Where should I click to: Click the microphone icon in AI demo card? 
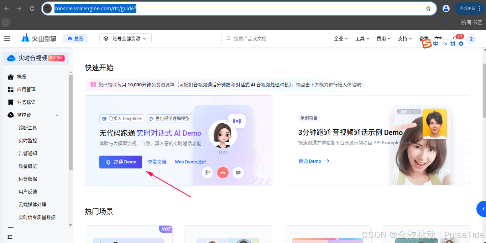coord(207,173)
